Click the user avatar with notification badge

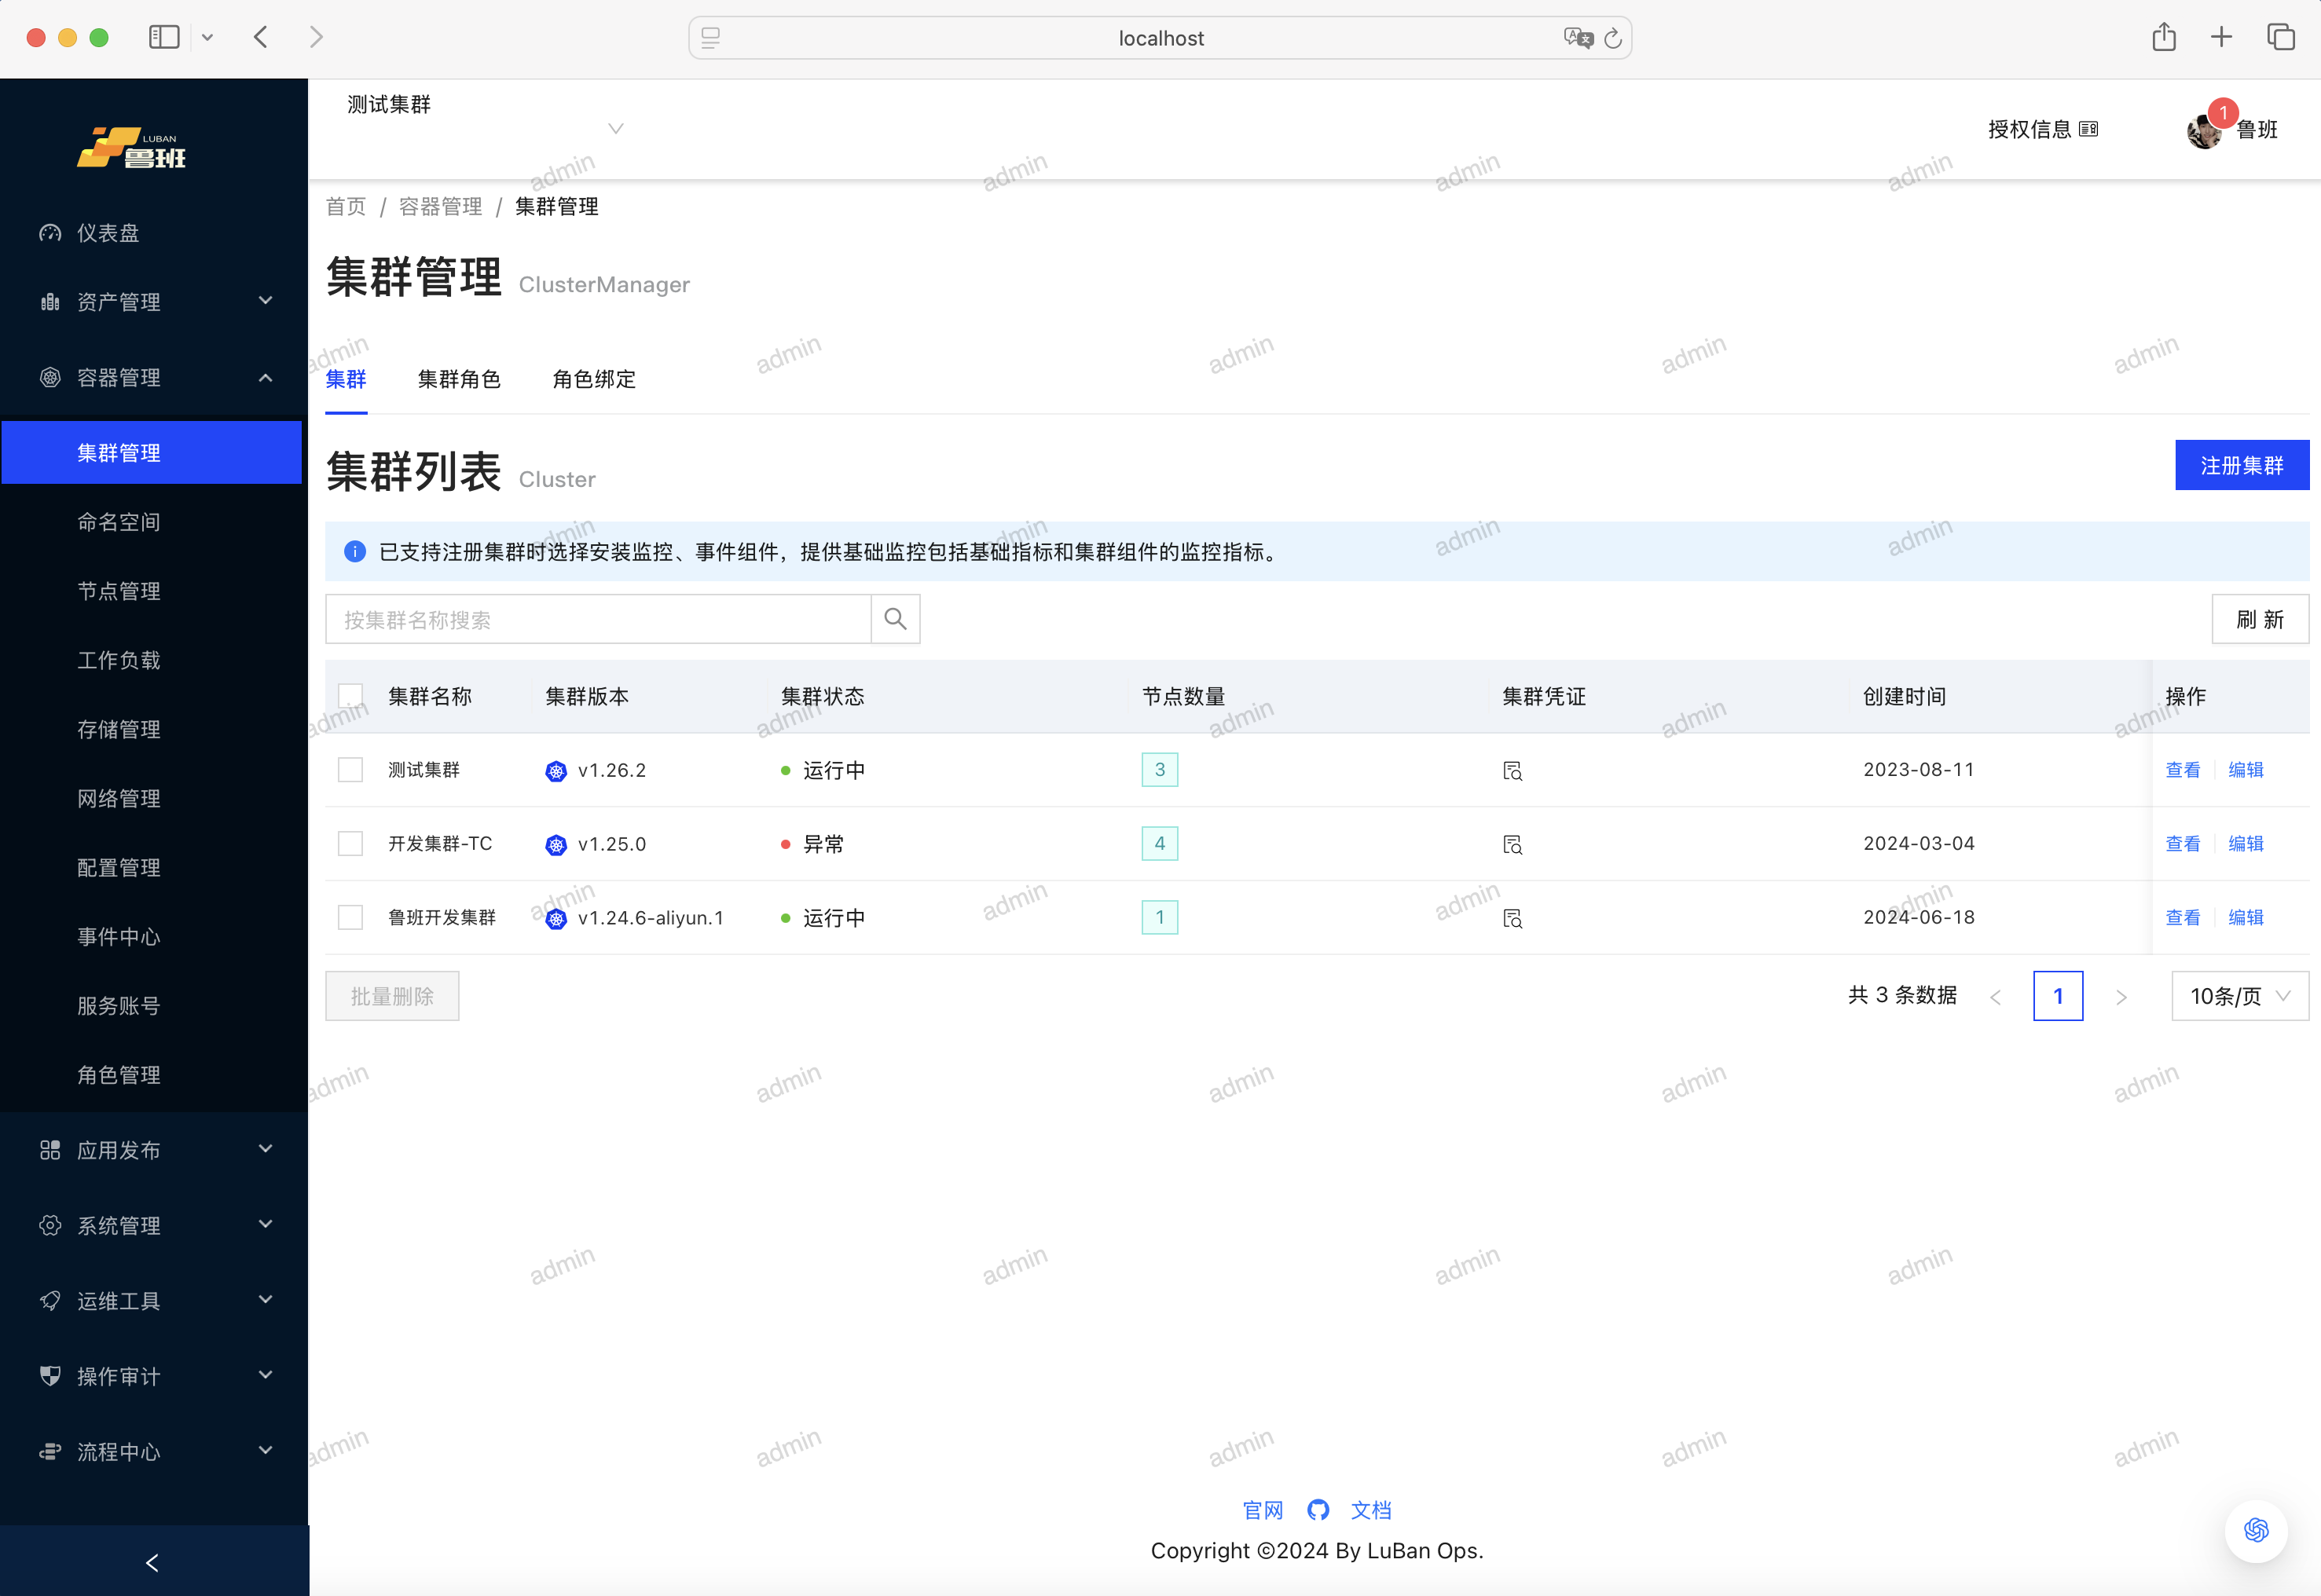2204,130
